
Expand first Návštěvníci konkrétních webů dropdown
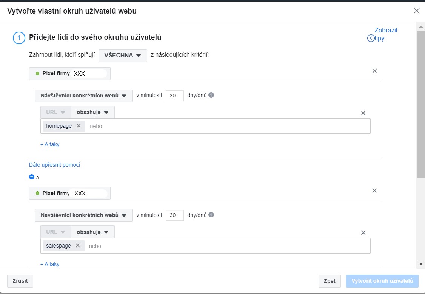pyautogui.click(x=84, y=96)
